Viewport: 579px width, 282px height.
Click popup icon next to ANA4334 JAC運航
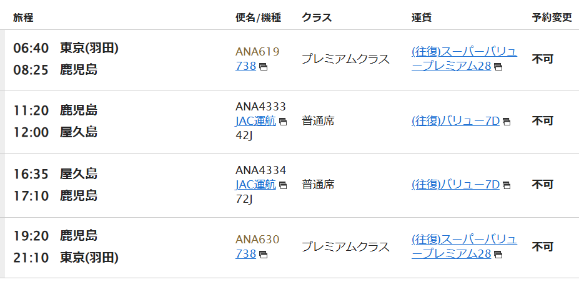point(283,185)
